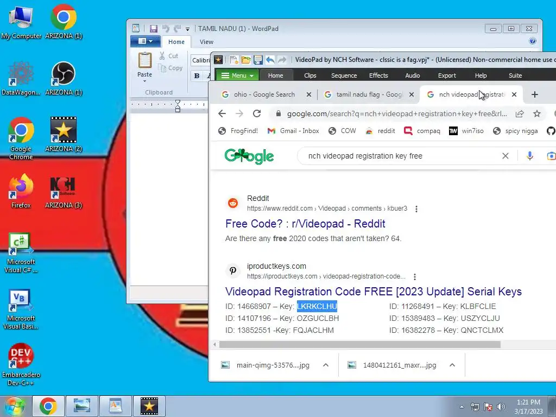
Task: Switch to tamil nadu flag tab
Action: [x=369, y=94]
